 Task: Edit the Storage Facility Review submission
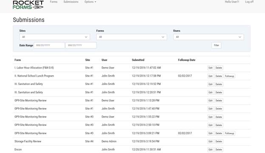(x=210, y=142)
